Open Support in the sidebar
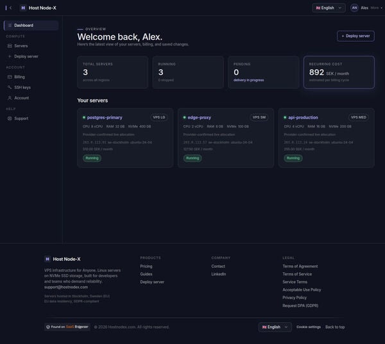 (x=31, y=119)
